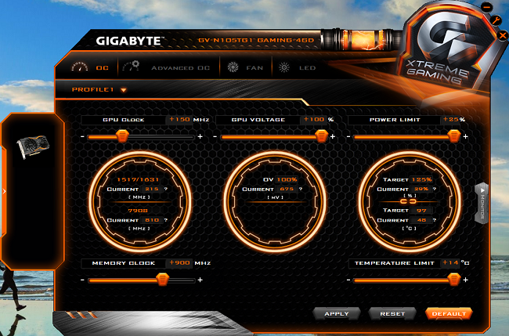Decrease GPU clock with minus button
Screen dimensions: 509x336
pyautogui.click(x=82, y=137)
